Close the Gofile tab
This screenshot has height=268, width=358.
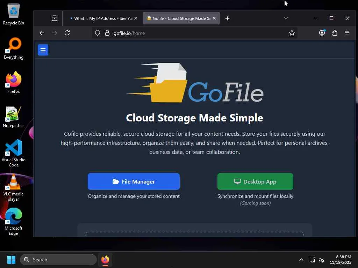pyautogui.click(x=214, y=18)
